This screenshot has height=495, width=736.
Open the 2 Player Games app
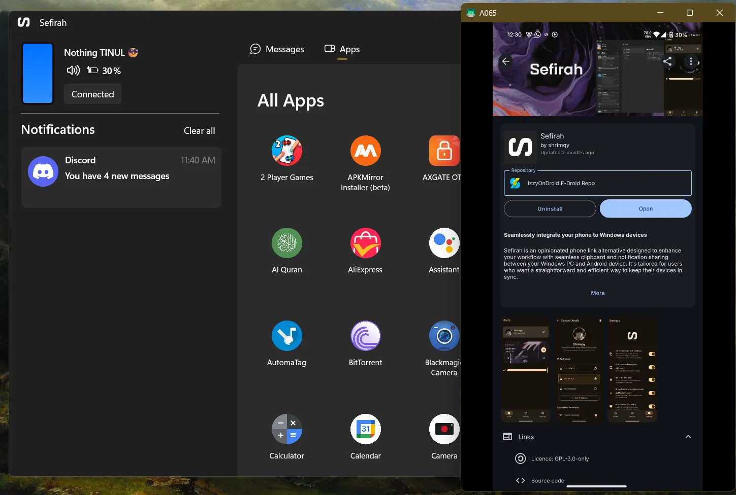coord(286,151)
